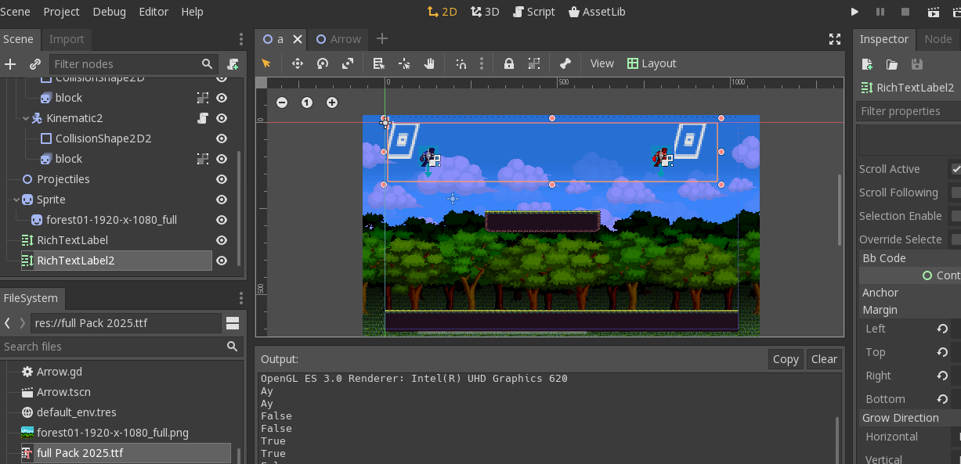
Task: Zoom in on canvas with plus button
Action: [x=332, y=103]
